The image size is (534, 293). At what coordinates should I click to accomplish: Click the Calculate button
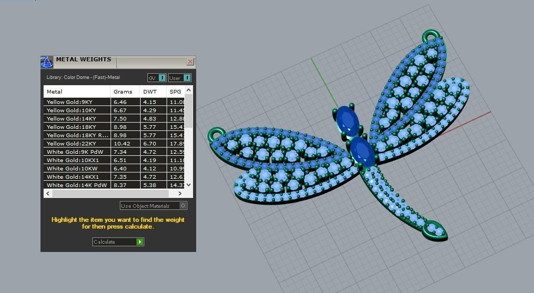point(118,242)
